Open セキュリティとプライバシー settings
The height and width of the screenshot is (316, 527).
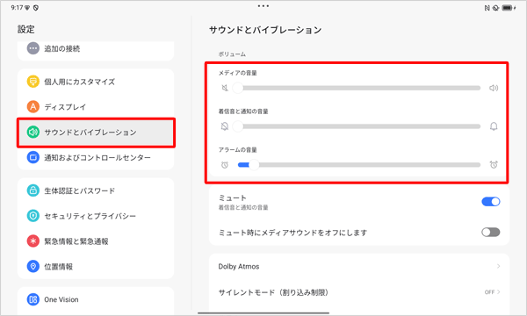click(96, 216)
